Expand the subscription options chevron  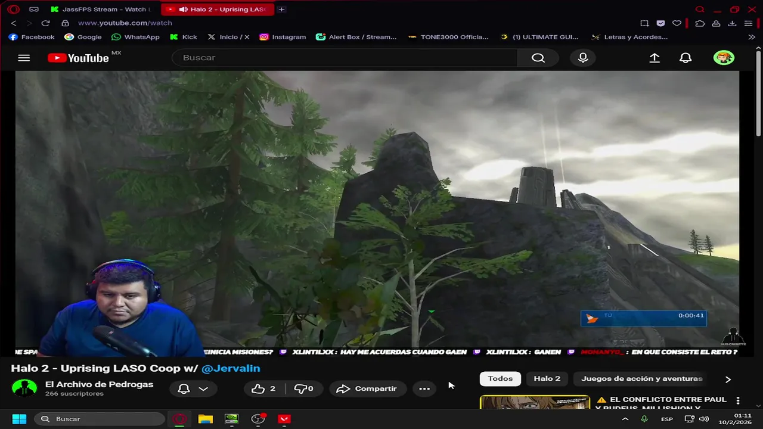pos(203,388)
